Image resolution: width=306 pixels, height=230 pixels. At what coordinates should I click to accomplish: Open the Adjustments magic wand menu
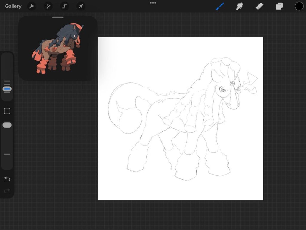(48, 6)
